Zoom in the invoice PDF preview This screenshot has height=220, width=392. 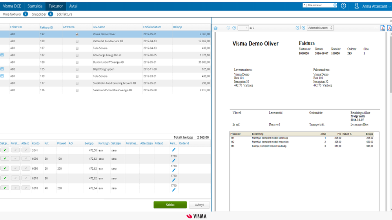point(303,28)
